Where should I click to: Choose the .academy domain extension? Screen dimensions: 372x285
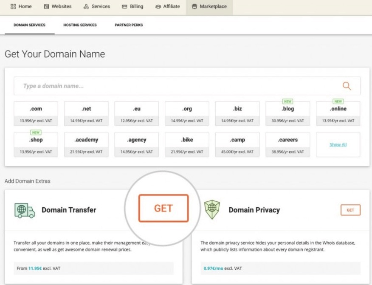point(86,144)
